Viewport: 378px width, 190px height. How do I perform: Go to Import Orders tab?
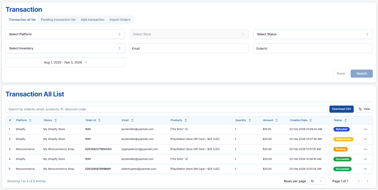click(x=120, y=20)
